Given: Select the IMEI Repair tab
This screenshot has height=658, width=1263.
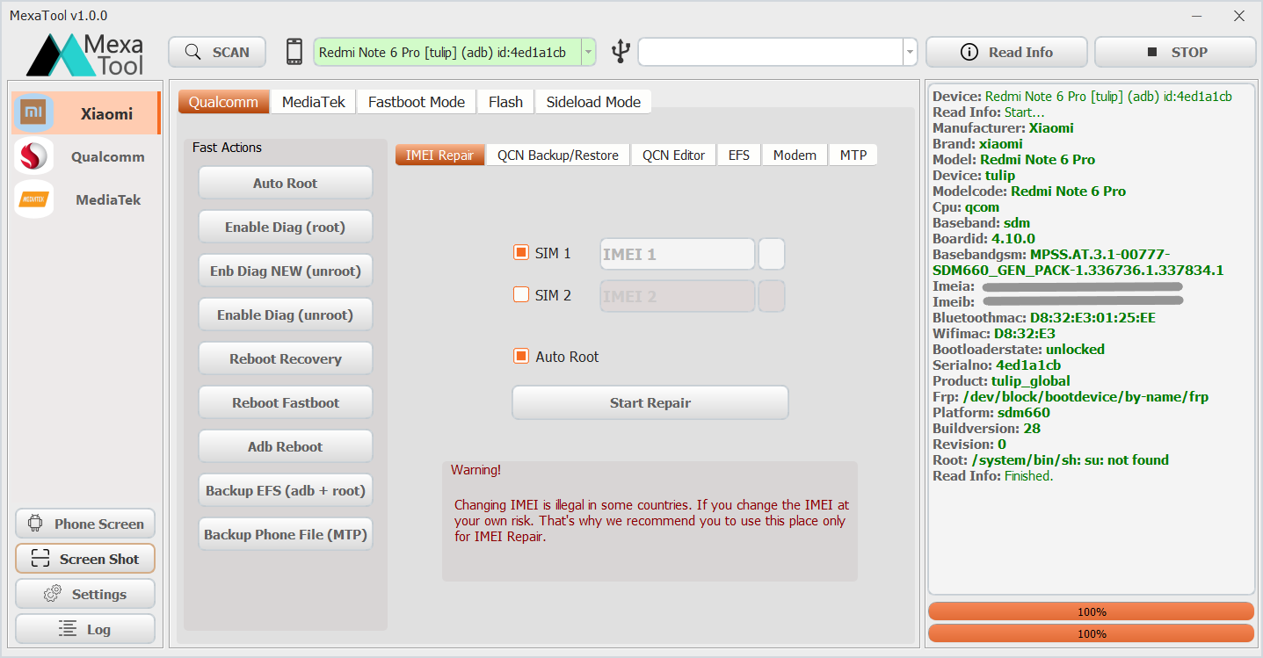Looking at the screenshot, I should 439,155.
